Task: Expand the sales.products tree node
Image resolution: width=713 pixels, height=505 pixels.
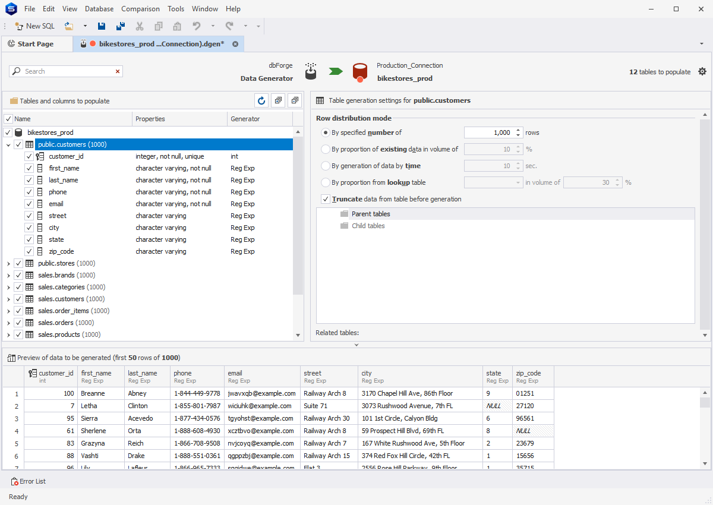Action: 8,334
